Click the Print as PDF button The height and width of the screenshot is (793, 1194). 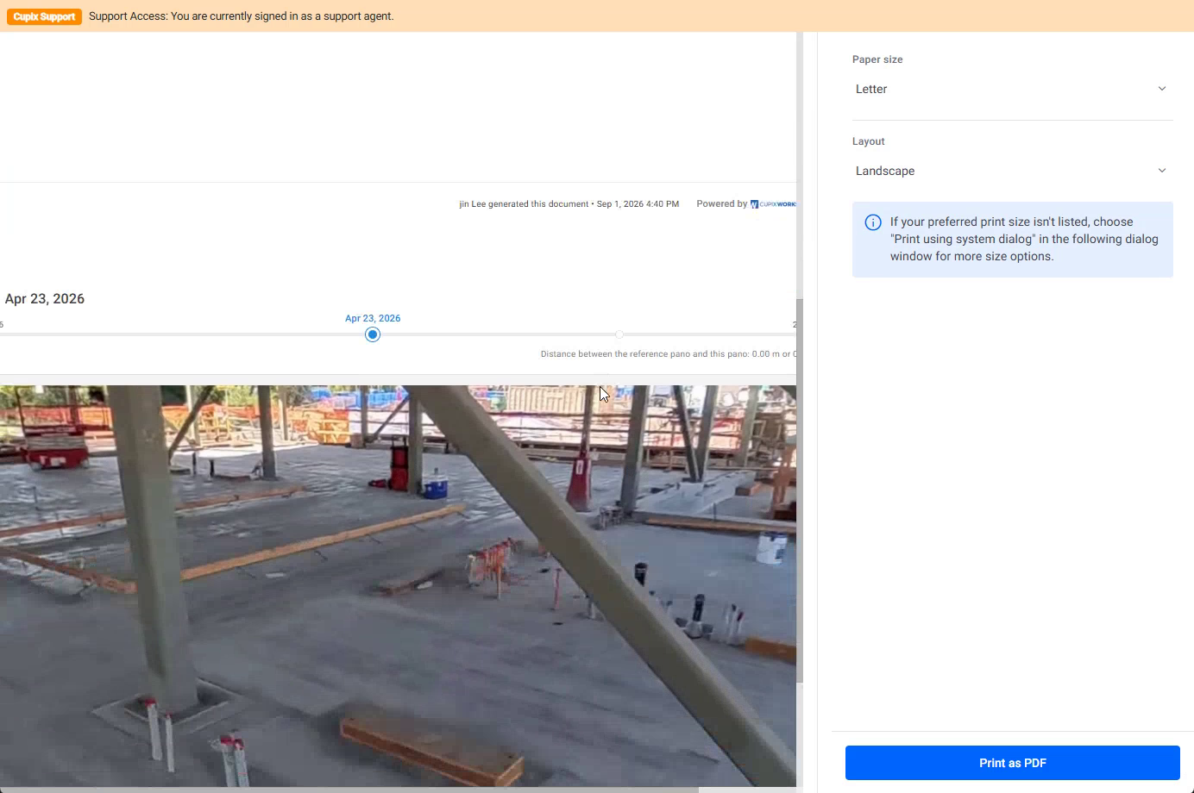1012,763
